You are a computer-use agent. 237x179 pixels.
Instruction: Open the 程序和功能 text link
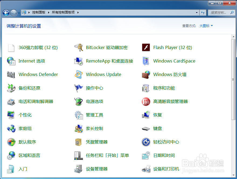[164, 88]
